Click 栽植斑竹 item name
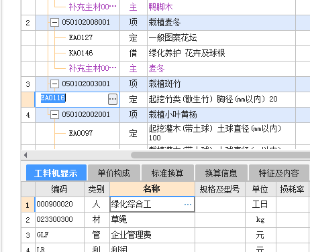Image resolution: width=310 pixels, height=252 pixels. coord(164,84)
